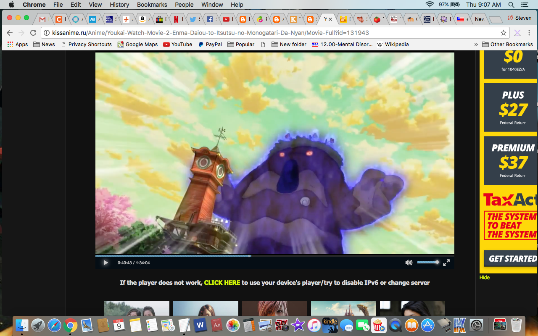
Task: Open QuickTime Player from the dock
Action: point(395,325)
